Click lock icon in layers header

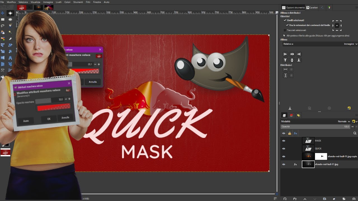[x=289, y=133]
